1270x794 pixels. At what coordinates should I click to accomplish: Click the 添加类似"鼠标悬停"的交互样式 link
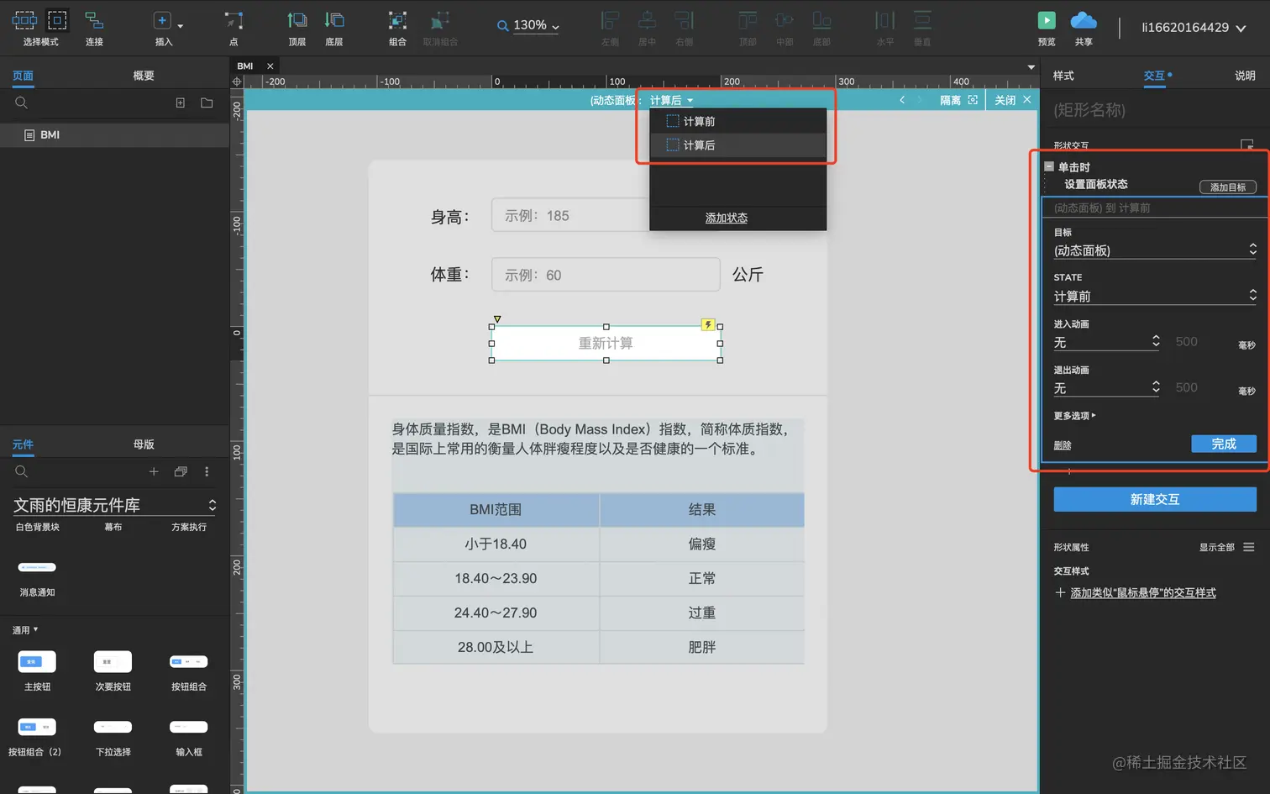click(x=1142, y=592)
